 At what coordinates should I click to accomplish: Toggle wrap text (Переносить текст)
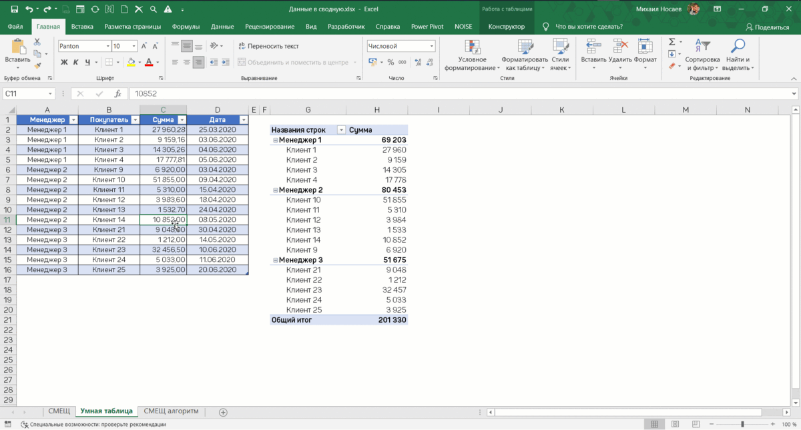point(268,46)
